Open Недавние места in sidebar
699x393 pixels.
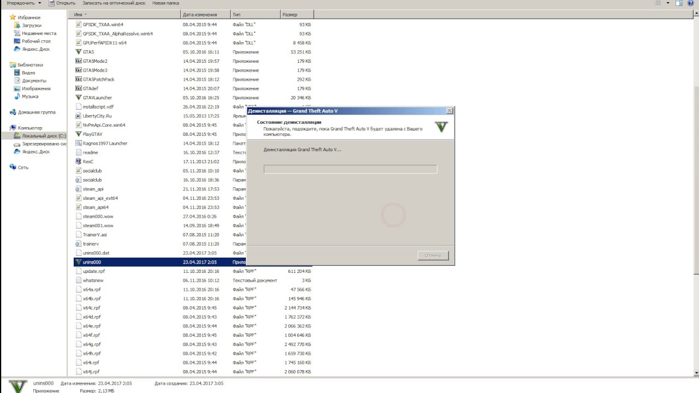39,33
